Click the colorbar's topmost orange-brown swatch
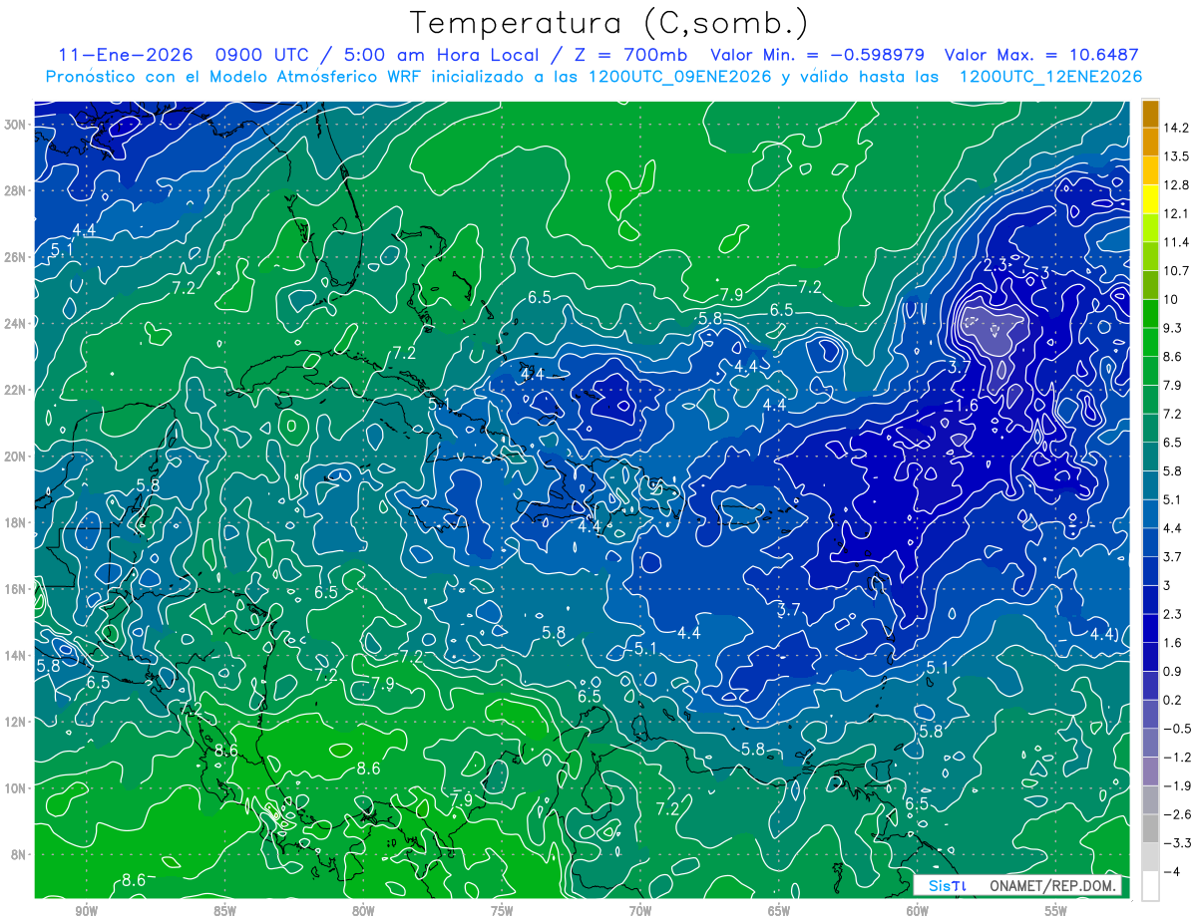 click(x=1150, y=114)
